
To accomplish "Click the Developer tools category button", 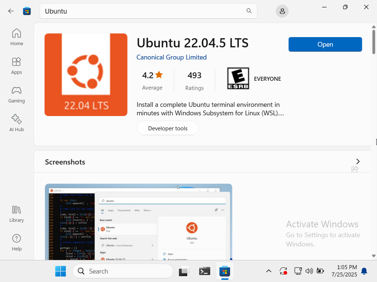I will [168, 128].
